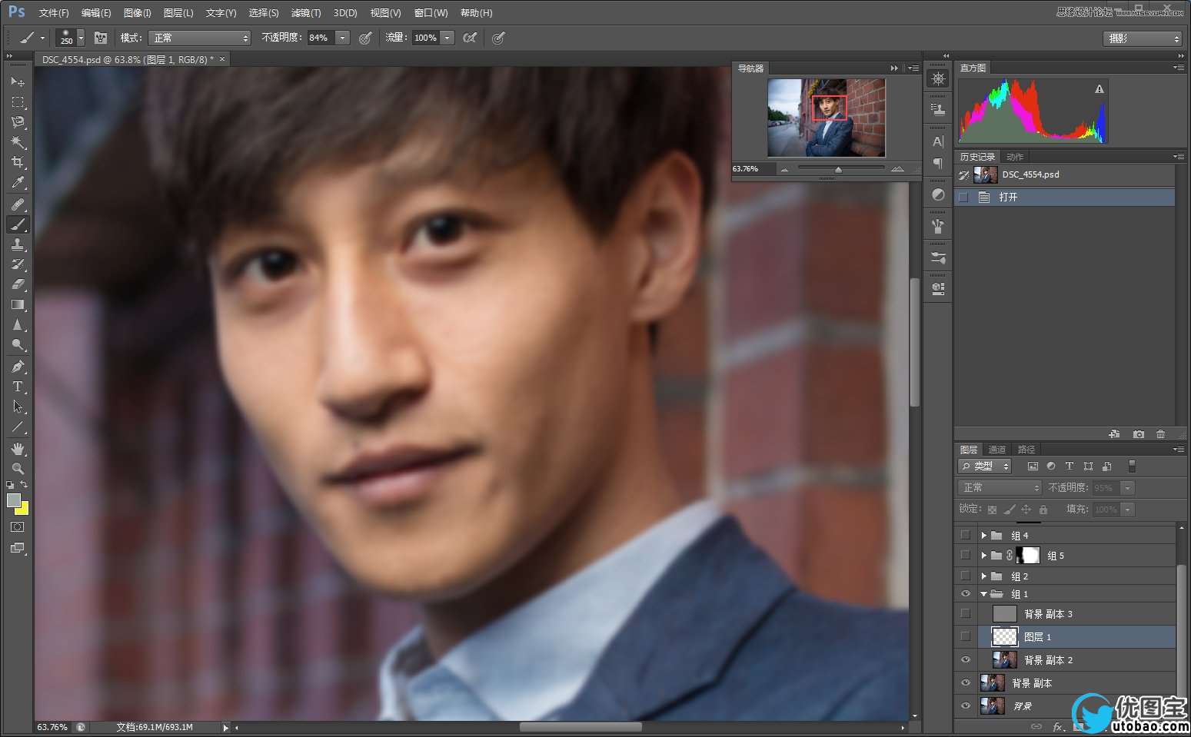Select the Path Selection tool
Image resolution: width=1191 pixels, height=737 pixels.
[18, 407]
